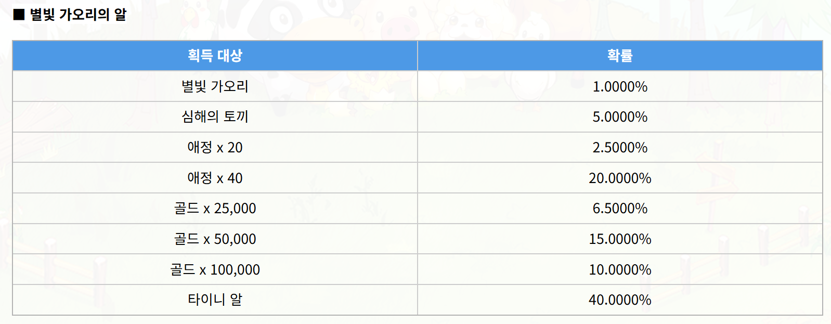Click the 1.0000% probability value
This screenshot has width=831, height=324.
(x=620, y=86)
